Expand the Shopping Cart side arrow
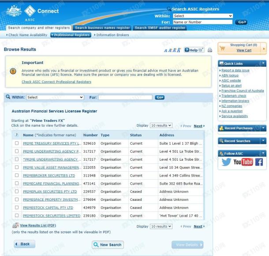 (x=264, y=49)
